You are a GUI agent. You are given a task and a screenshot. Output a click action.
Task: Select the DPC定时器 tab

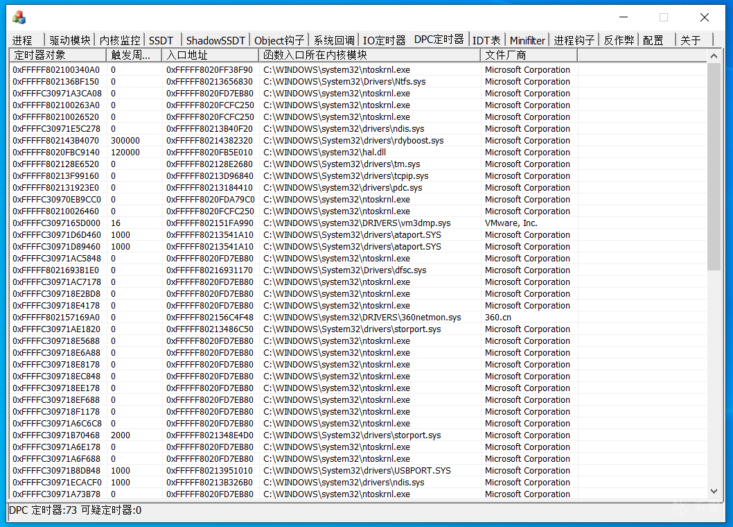pos(439,40)
